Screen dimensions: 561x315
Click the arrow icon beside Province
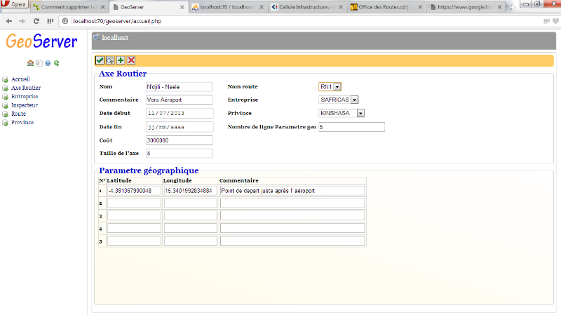6,122
